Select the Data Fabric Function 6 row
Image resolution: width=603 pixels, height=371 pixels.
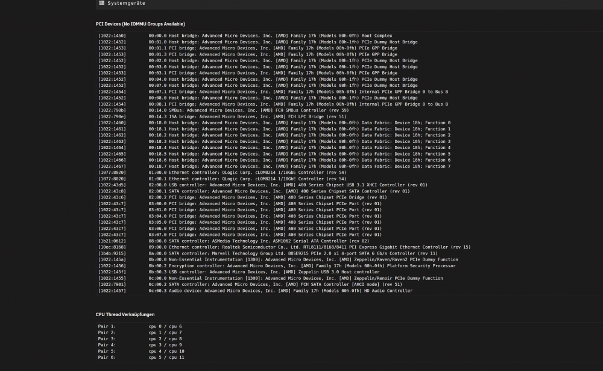(274, 160)
